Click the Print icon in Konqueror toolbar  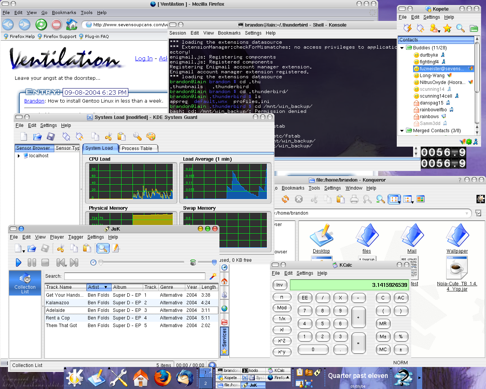click(354, 199)
